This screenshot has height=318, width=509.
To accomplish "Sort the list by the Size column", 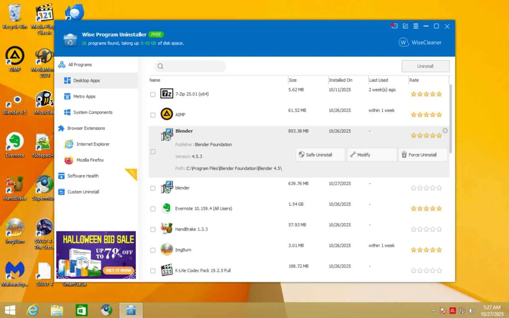I will [x=307, y=80].
